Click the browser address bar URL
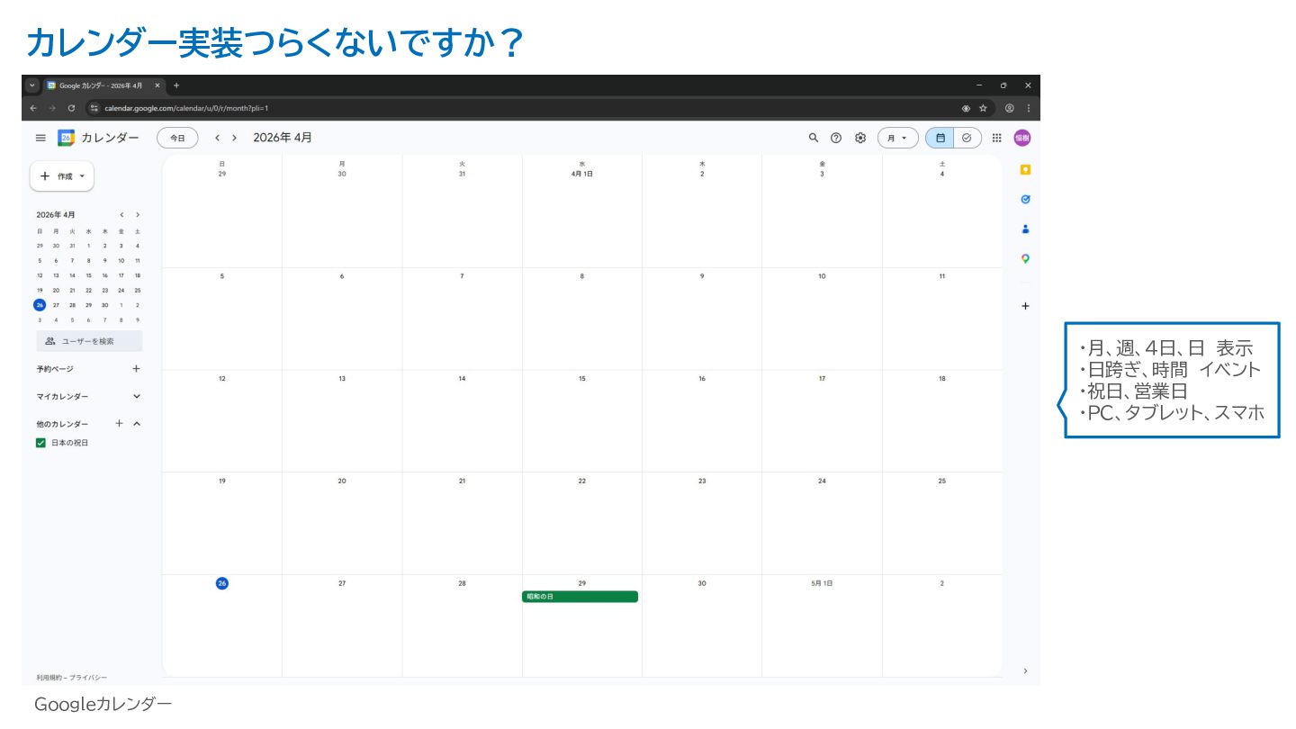 pyautogui.click(x=186, y=108)
